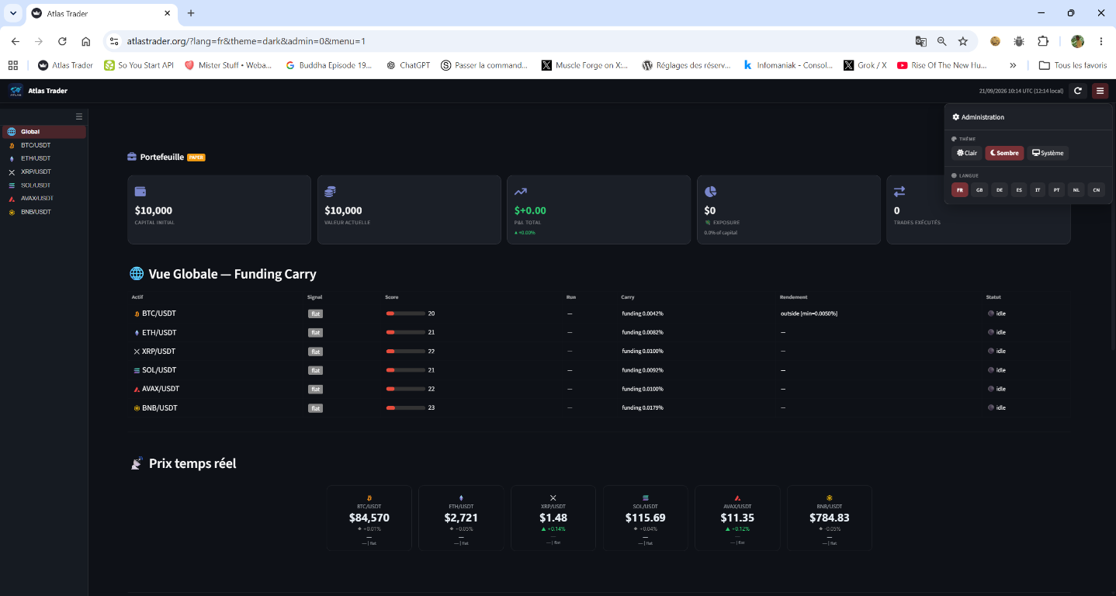Click the bug extension icon in toolbar
The width and height of the screenshot is (1116, 596).
point(1019,41)
